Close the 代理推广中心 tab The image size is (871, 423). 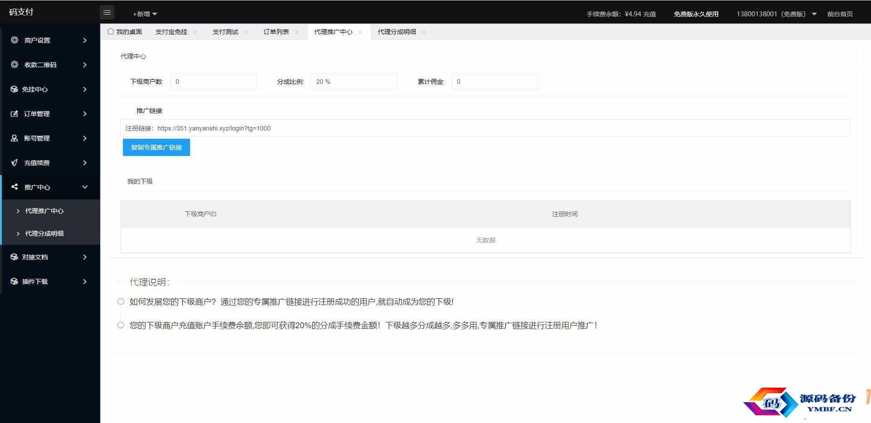click(x=360, y=32)
